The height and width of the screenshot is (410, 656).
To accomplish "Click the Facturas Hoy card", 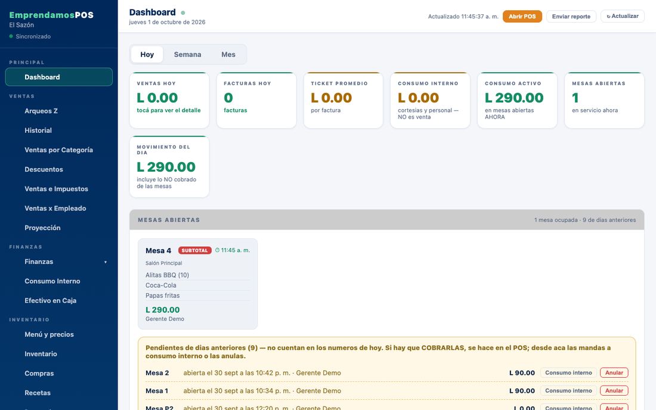I will coord(256,100).
